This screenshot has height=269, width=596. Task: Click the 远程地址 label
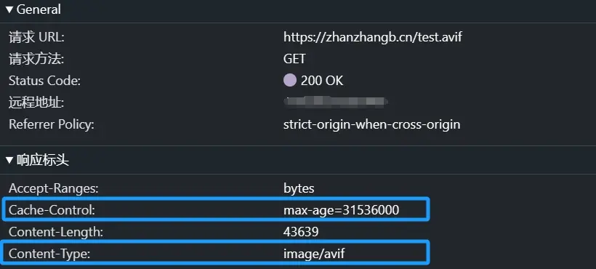[36, 103]
